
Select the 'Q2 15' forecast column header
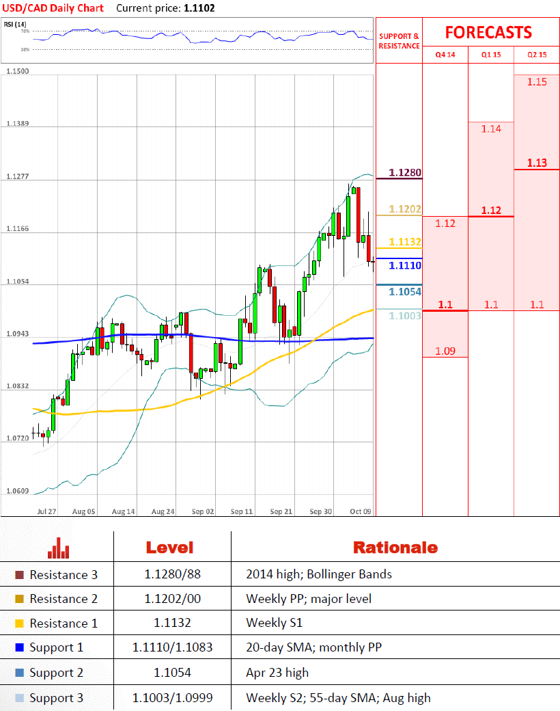tap(537, 55)
